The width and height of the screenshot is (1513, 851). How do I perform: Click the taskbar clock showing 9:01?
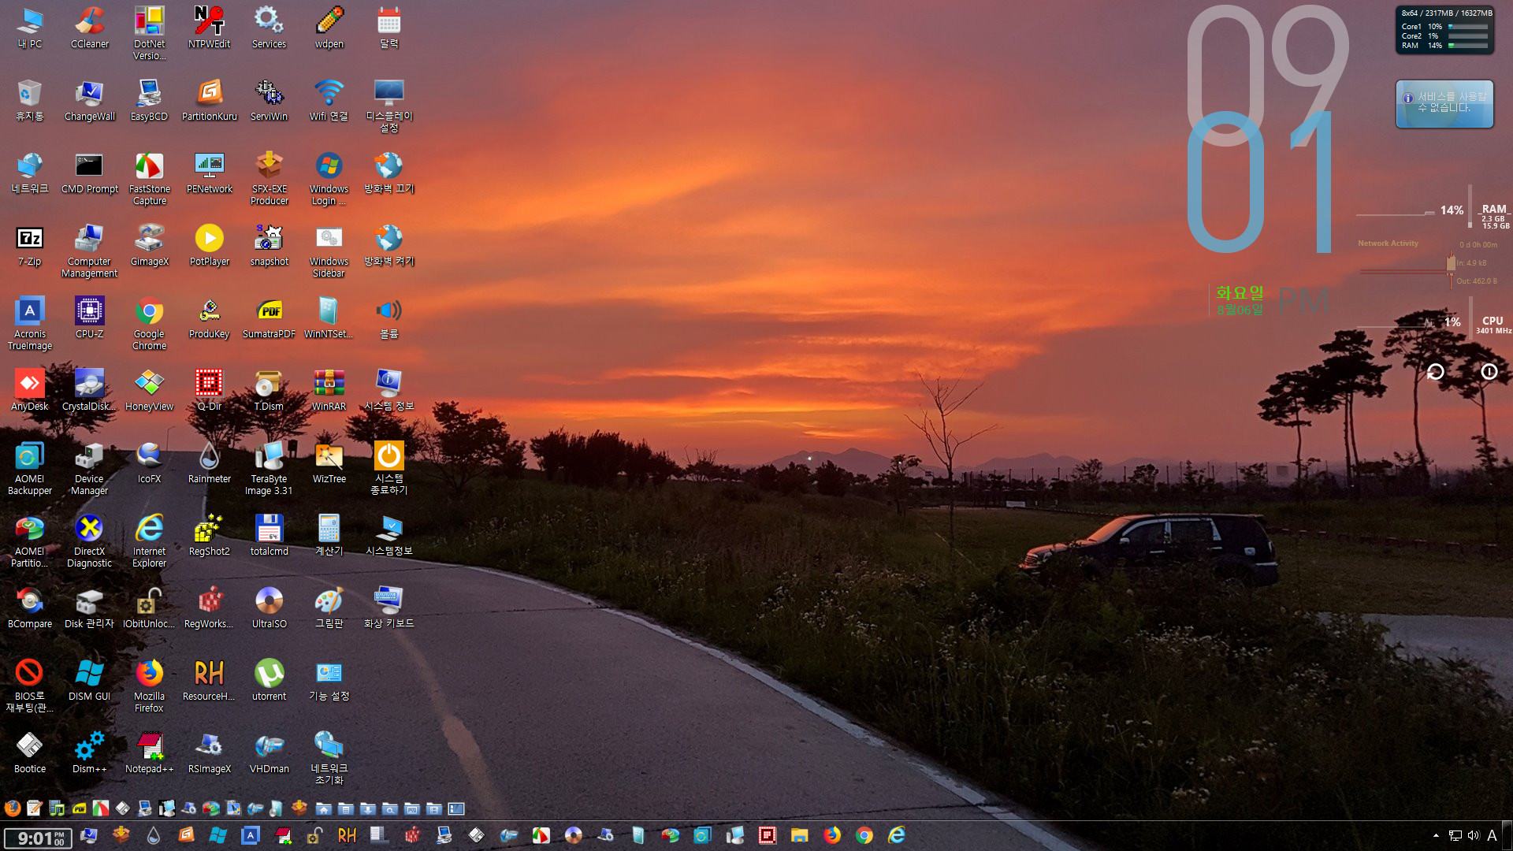point(38,838)
